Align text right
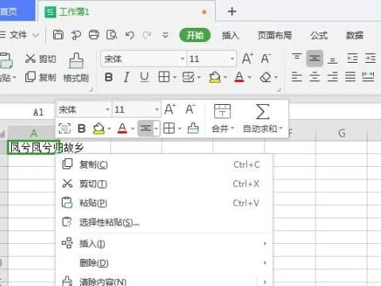 [333, 77]
